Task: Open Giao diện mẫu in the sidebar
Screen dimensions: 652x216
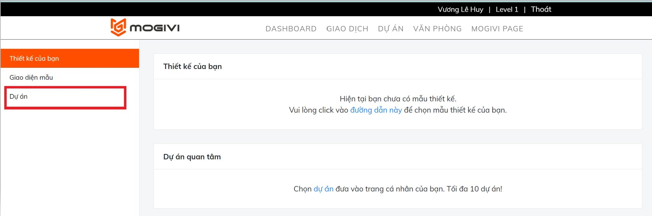Action: tap(31, 78)
